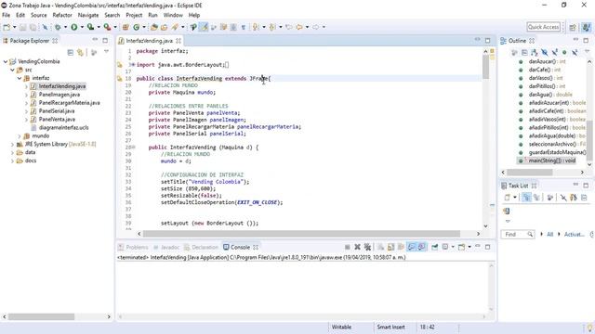Image resolution: width=595 pixels, height=334 pixels.
Task: Click the New Java Class green icon
Action: [x=137, y=27]
